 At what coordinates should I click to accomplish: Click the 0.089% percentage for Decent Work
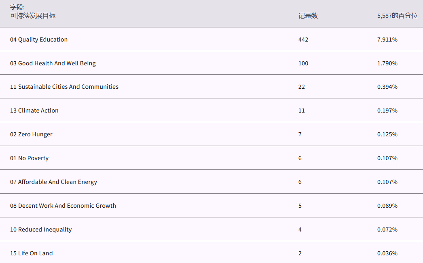point(387,206)
